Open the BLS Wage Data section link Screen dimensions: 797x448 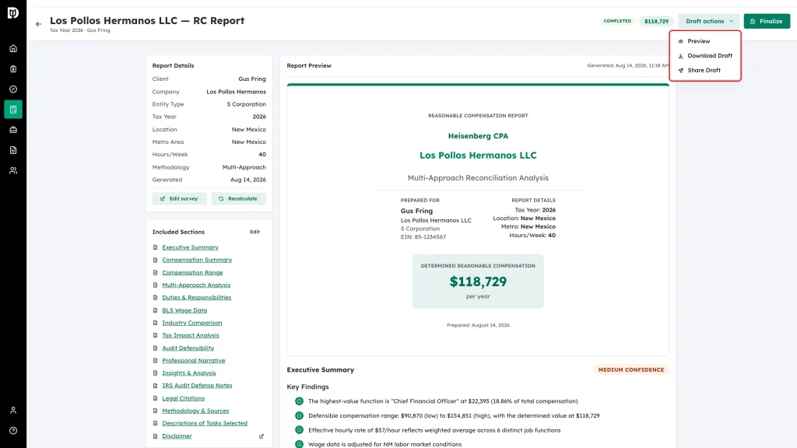[x=184, y=310]
